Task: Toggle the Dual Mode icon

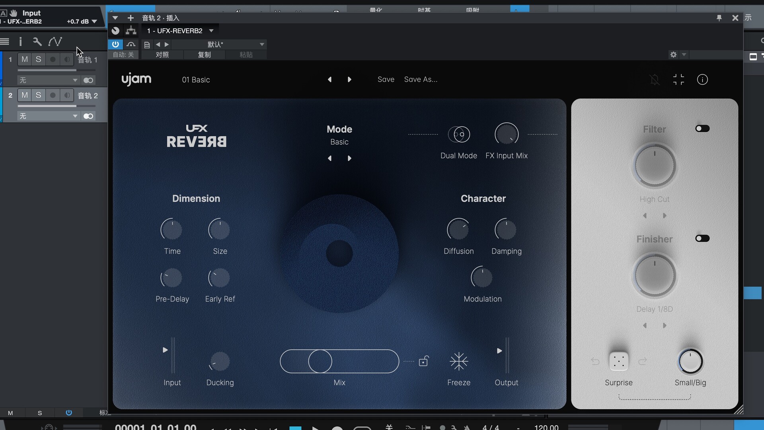Action: point(459,134)
